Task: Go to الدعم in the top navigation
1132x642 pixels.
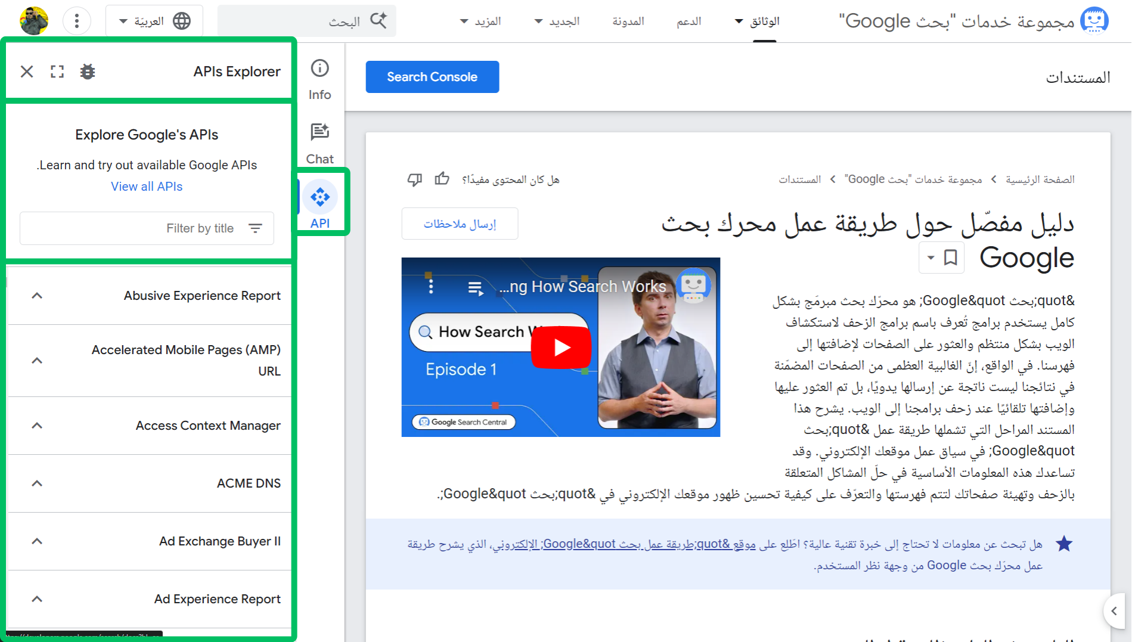Action: tap(688, 21)
